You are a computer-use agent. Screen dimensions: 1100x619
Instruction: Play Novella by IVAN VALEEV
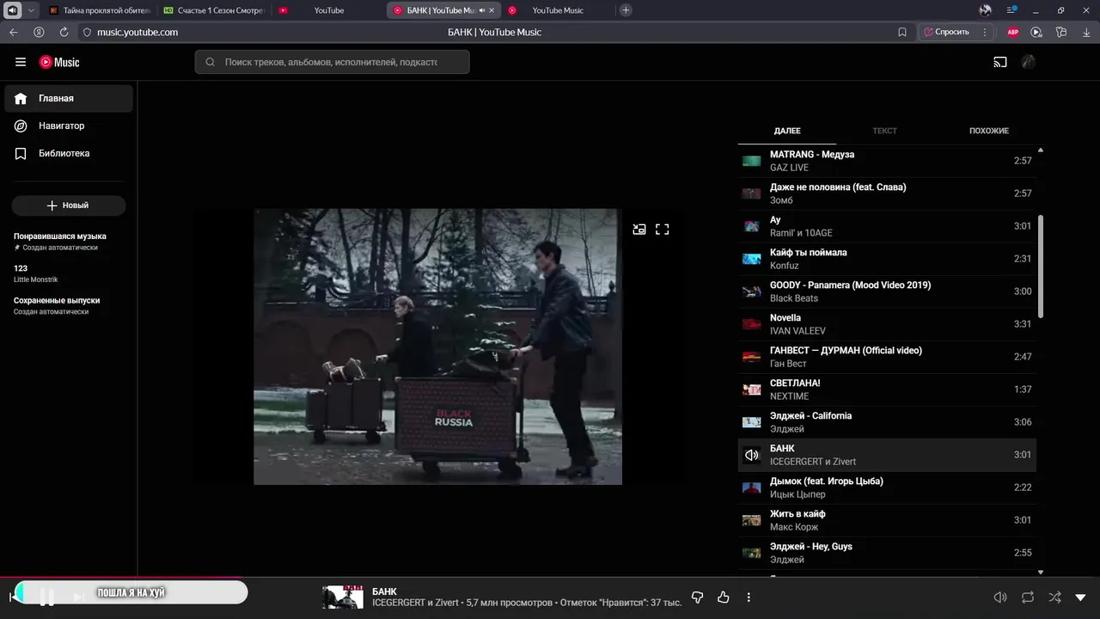[887, 324]
